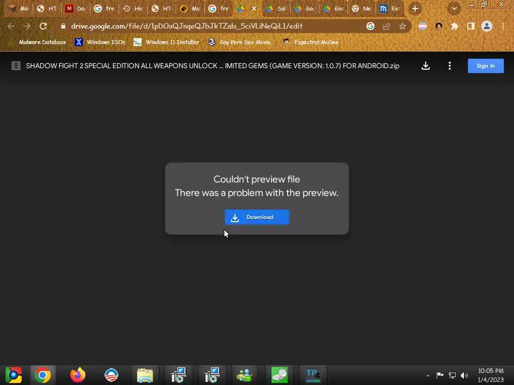The image size is (514, 385).
Task: Open the Extensions puzzle piece menu
Action: coord(454,26)
